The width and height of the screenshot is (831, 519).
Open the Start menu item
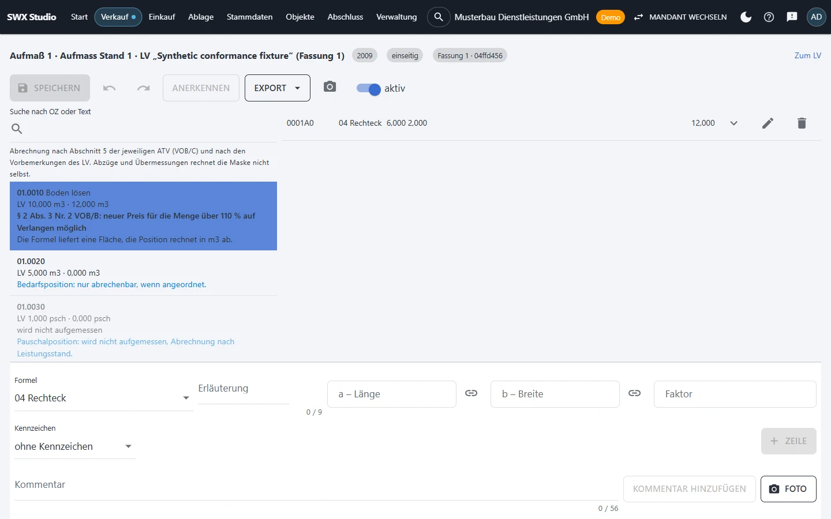click(79, 17)
